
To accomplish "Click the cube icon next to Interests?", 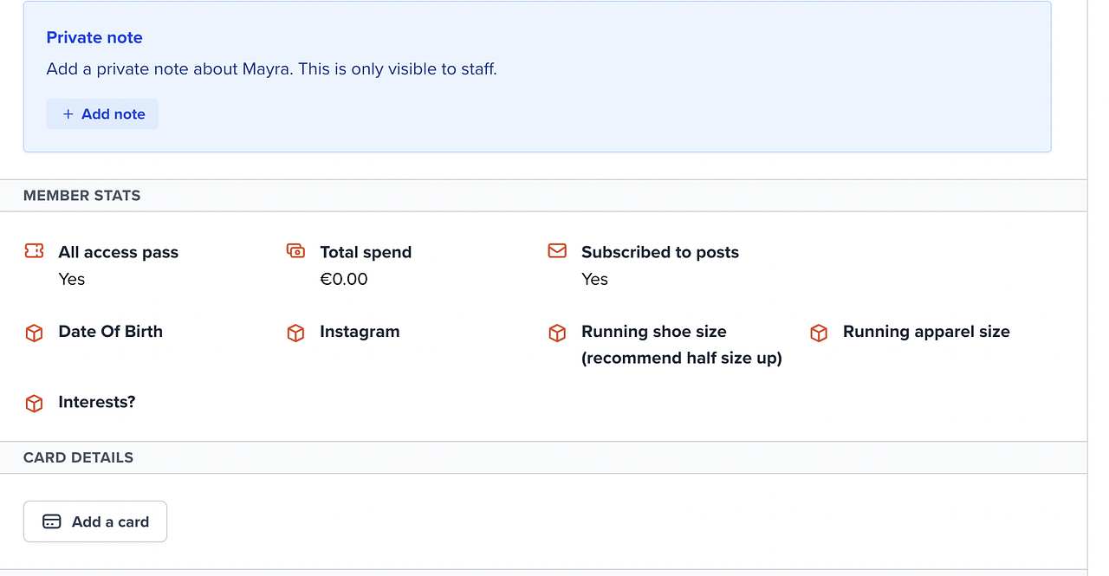I will click(34, 404).
